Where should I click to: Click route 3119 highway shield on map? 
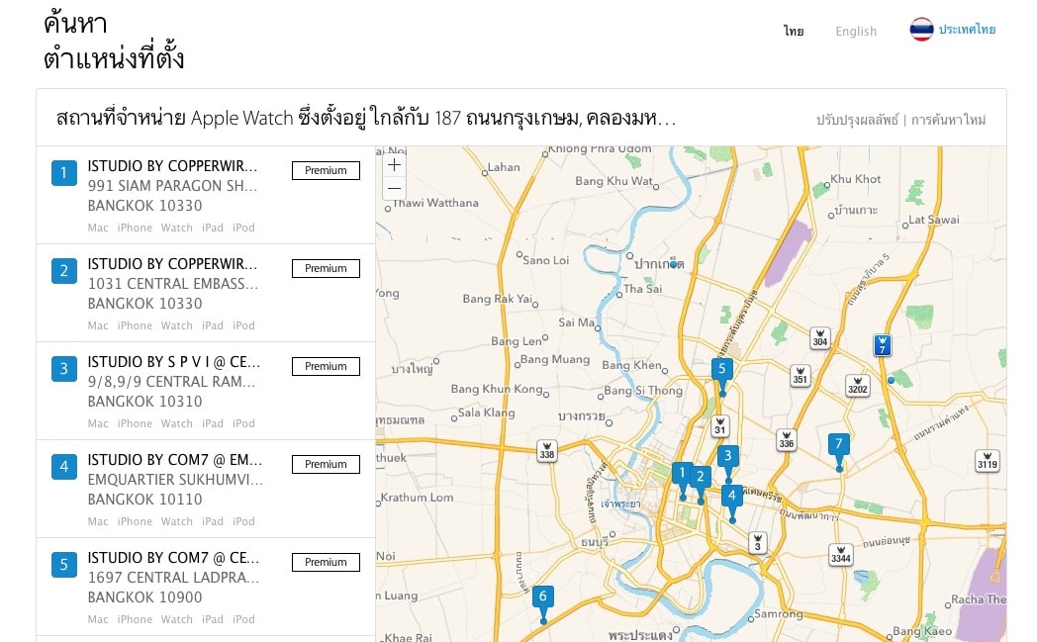(987, 460)
